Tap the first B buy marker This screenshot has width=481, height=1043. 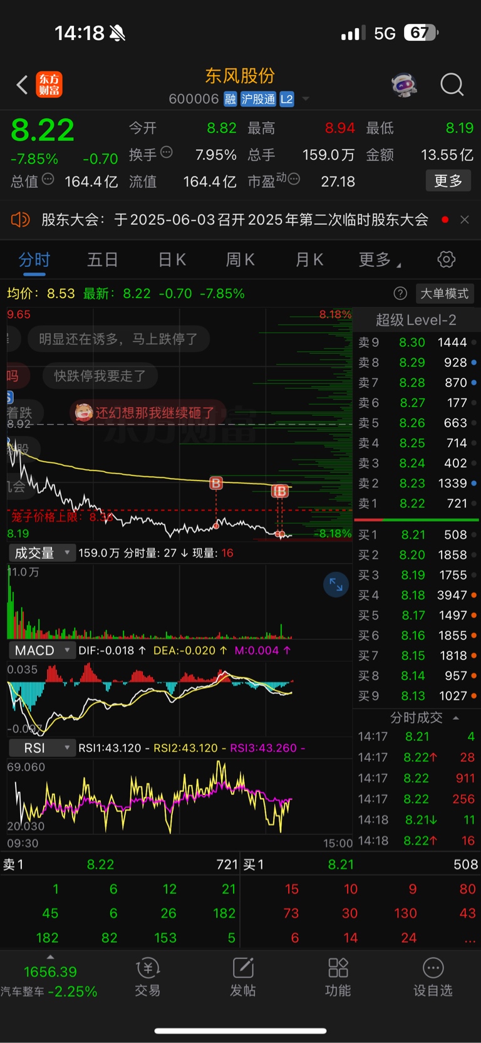(216, 483)
